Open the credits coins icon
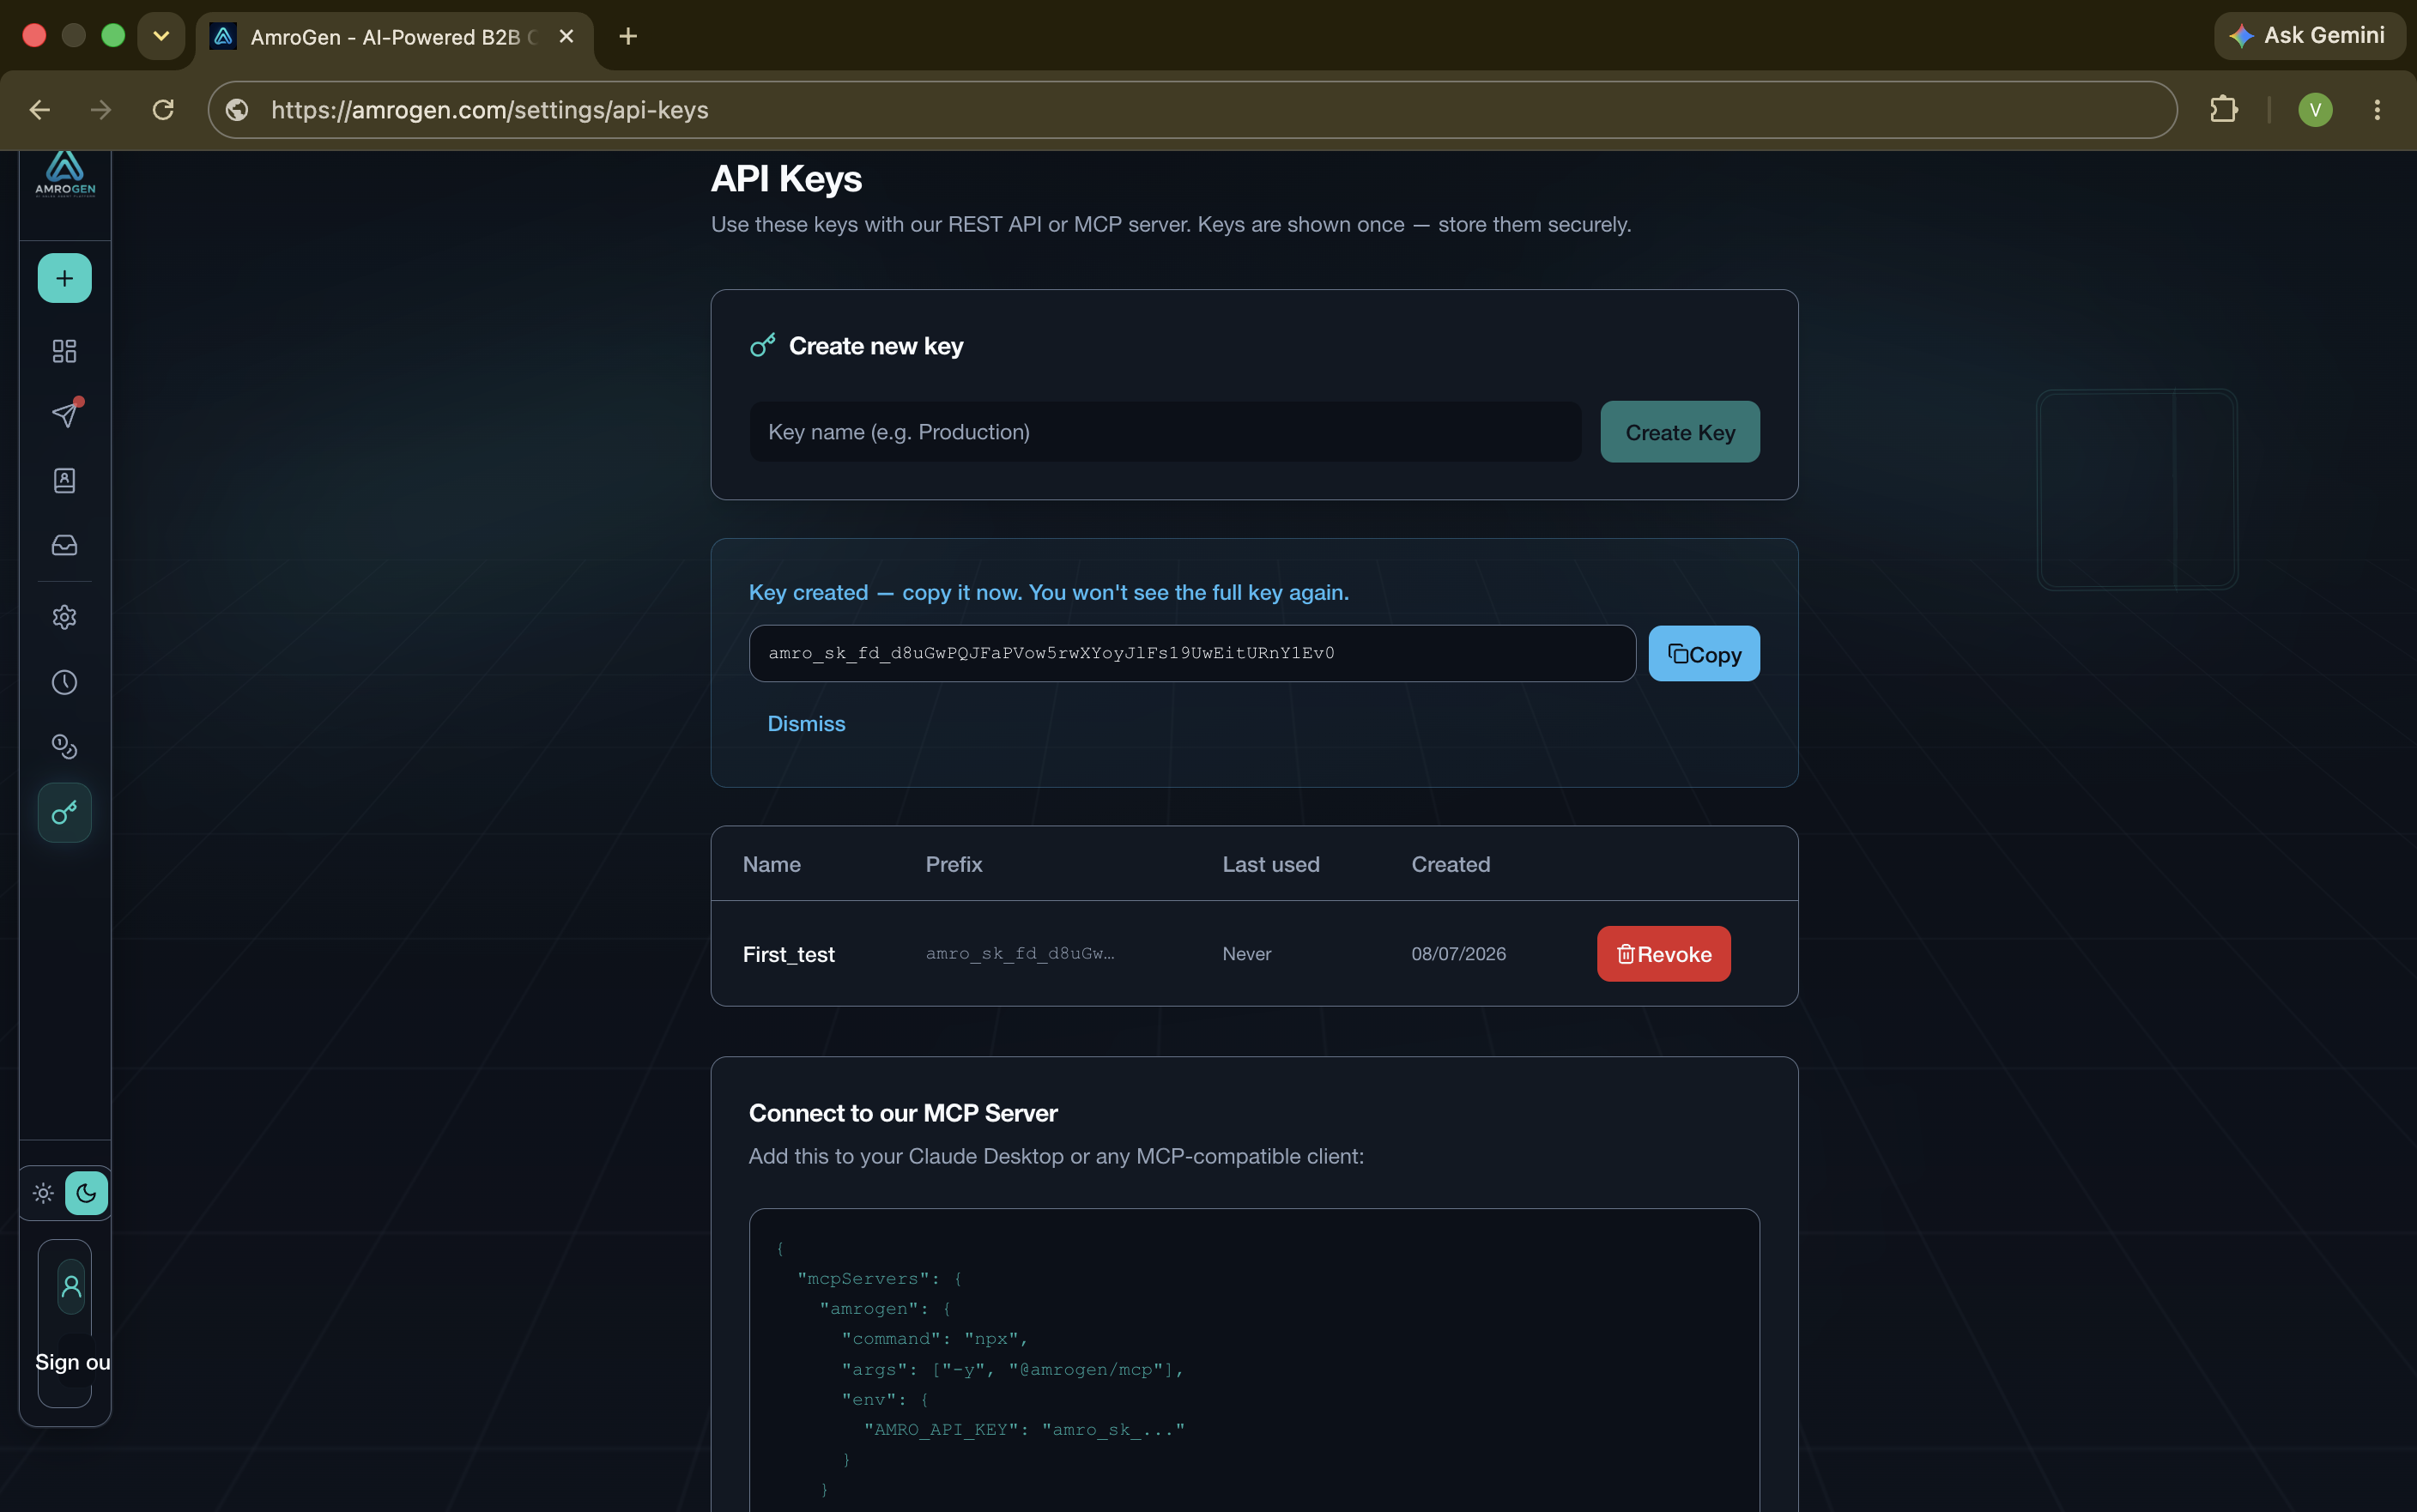The height and width of the screenshot is (1512, 2417). pos(65,747)
